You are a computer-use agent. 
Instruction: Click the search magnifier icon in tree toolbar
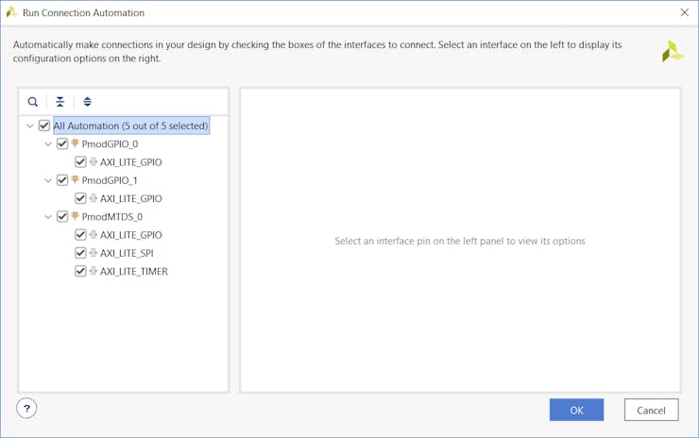[x=32, y=102]
